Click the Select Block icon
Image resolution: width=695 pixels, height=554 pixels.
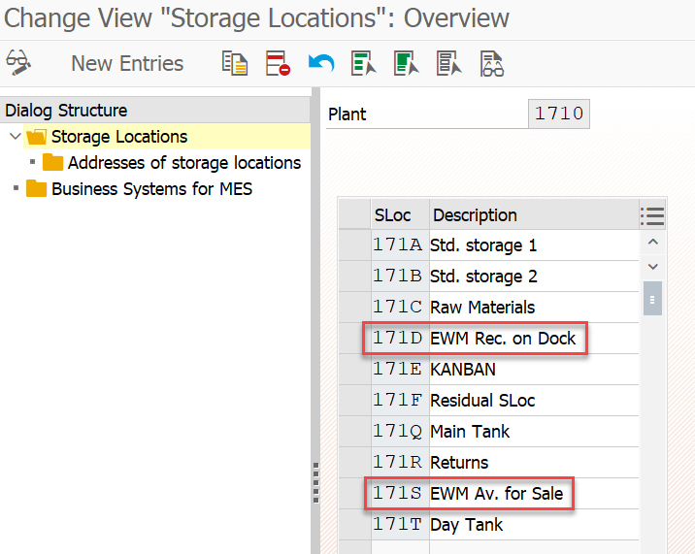[x=406, y=63]
